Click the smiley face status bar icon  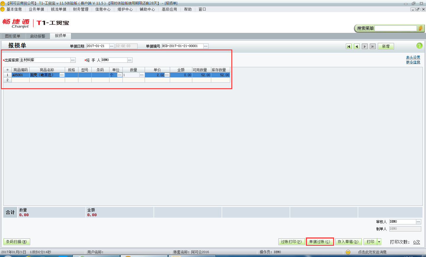[x=348, y=252]
